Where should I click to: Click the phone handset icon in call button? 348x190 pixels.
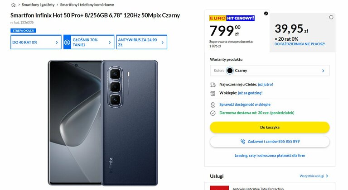(243, 142)
